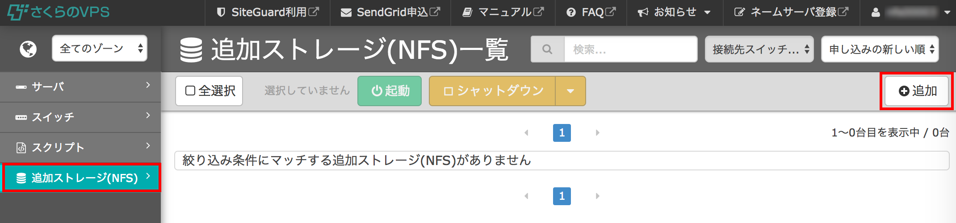Open the マニュアル link
Screen dimensions: 956x223
coord(503,12)
